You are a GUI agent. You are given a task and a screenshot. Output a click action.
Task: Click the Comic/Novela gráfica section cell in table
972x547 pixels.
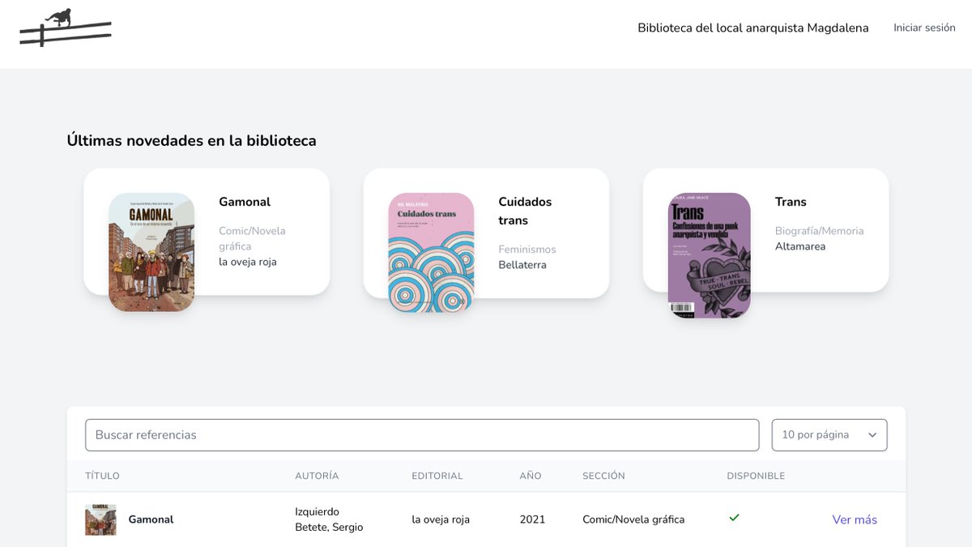(x=633, y=519)
